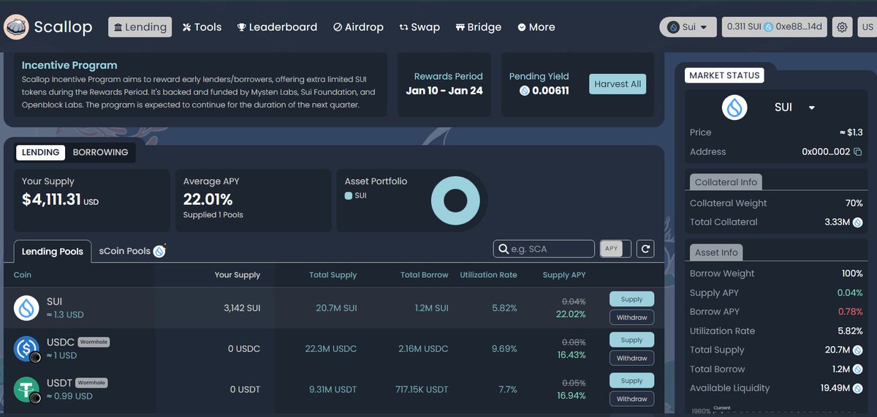Click the search magnifier icon
Screen dimensions: 877x417
tap(503, 249)
